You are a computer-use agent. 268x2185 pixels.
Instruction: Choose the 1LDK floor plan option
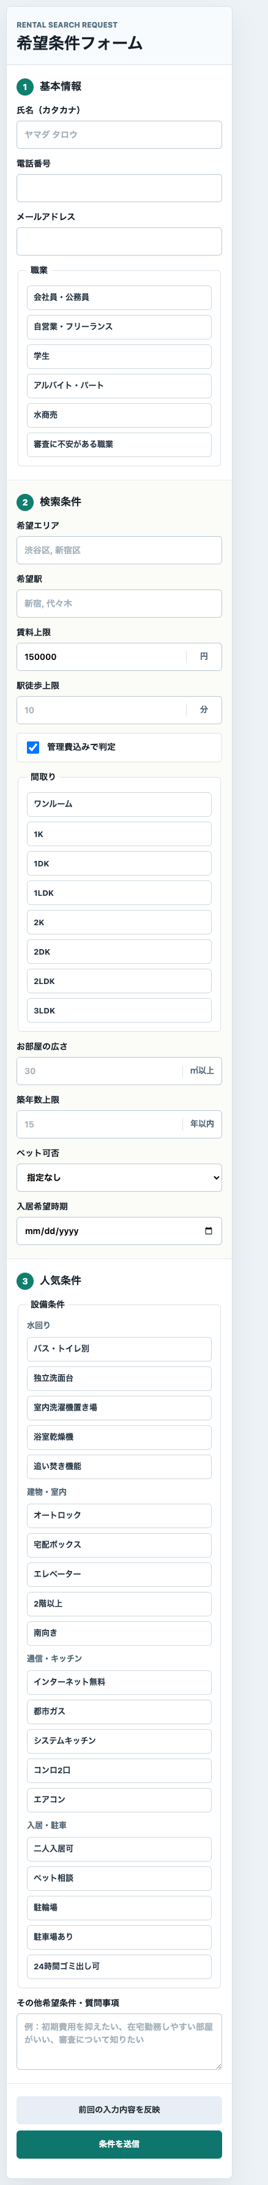click(119, 893)
